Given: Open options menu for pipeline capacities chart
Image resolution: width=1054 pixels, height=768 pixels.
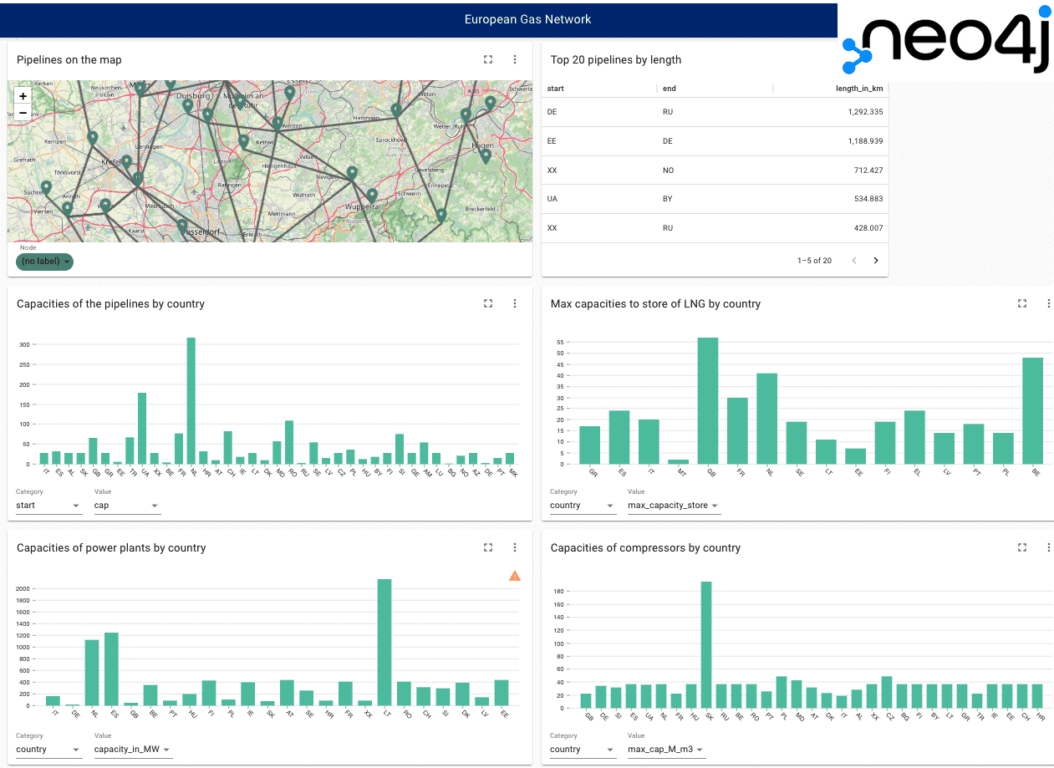Looking at the screenshot, I should [515, 303].
